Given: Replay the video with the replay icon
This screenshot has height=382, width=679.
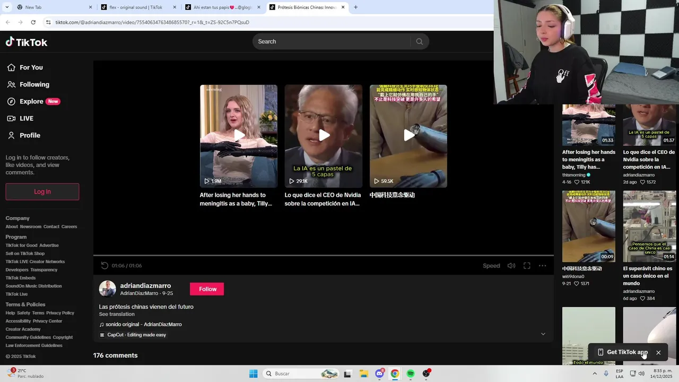Looking at the screenshot, I should (105, 266).
